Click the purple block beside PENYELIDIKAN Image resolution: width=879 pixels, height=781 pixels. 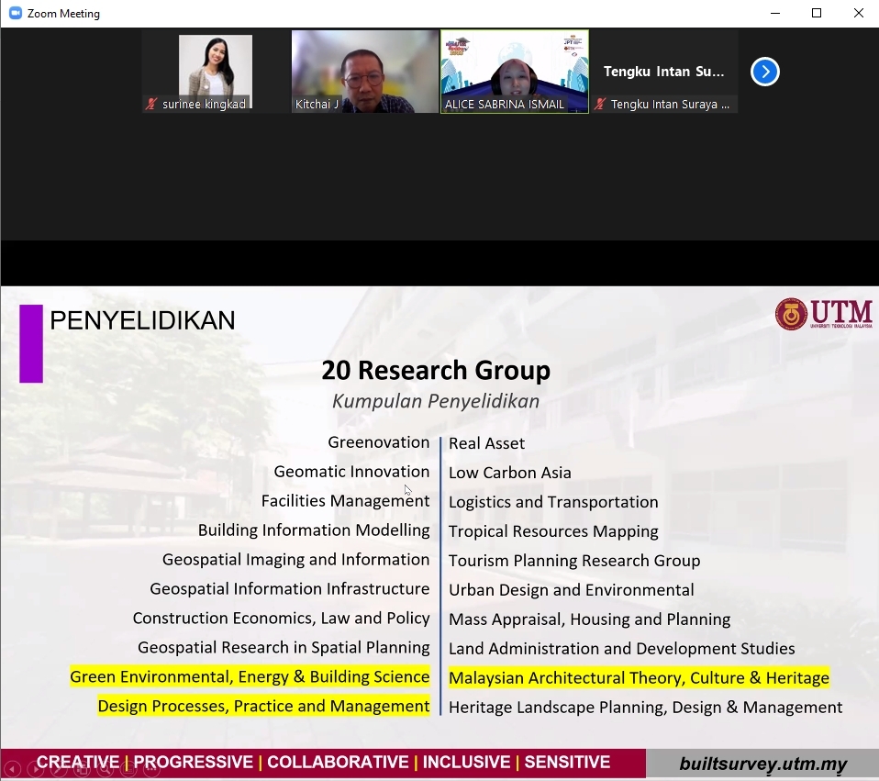click(31, 343)
